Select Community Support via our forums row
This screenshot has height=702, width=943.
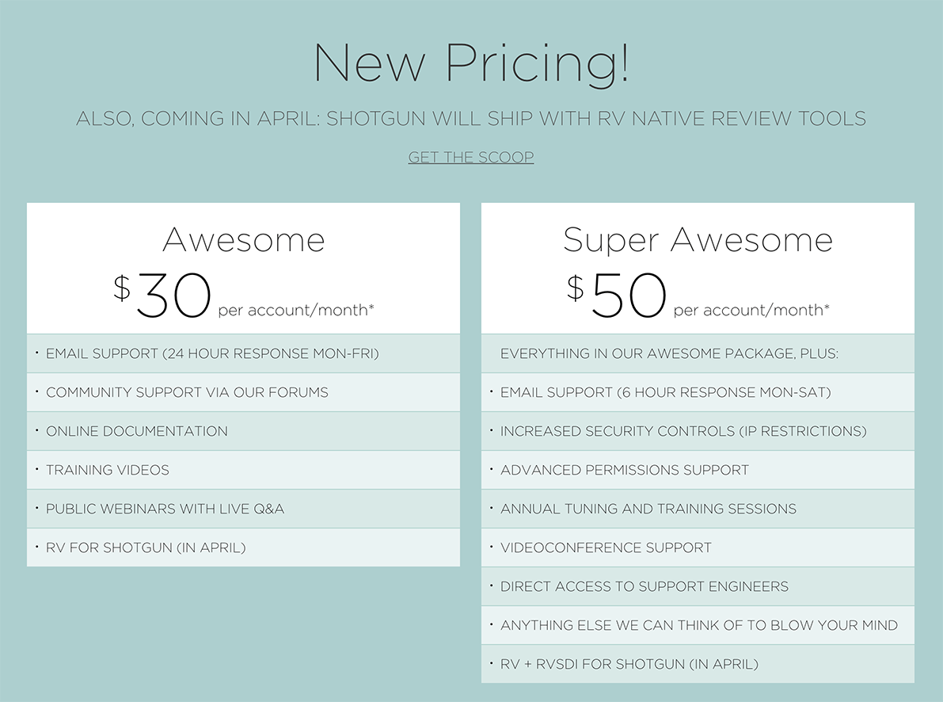click(x=244, y=392)
